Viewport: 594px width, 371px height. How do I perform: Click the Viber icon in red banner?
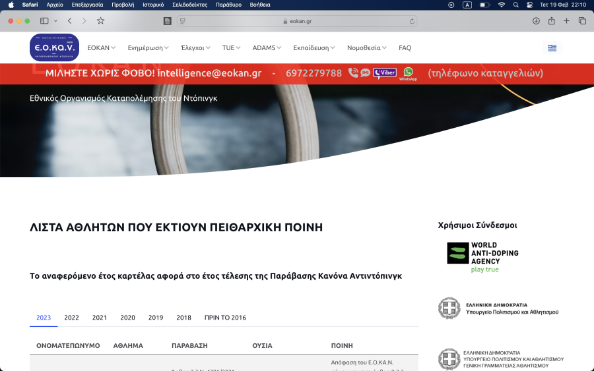(385, 73)
